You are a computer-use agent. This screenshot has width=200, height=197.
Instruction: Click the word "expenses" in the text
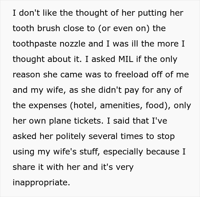(x=48, y=106)
